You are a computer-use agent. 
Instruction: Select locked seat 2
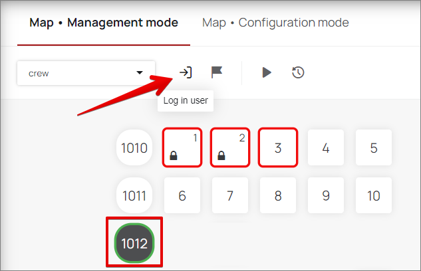point(230,147)
